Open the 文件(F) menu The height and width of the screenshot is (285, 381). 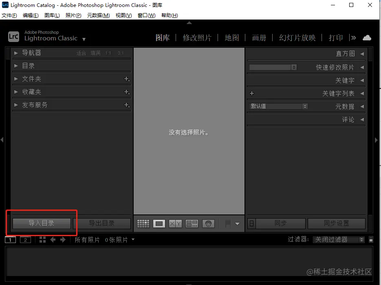9,15
